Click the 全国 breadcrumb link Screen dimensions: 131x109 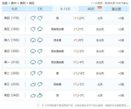5,3
